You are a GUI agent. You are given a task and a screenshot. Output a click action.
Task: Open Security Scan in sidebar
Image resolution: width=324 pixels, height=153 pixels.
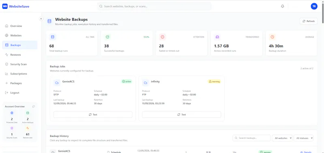coord(20,64)
